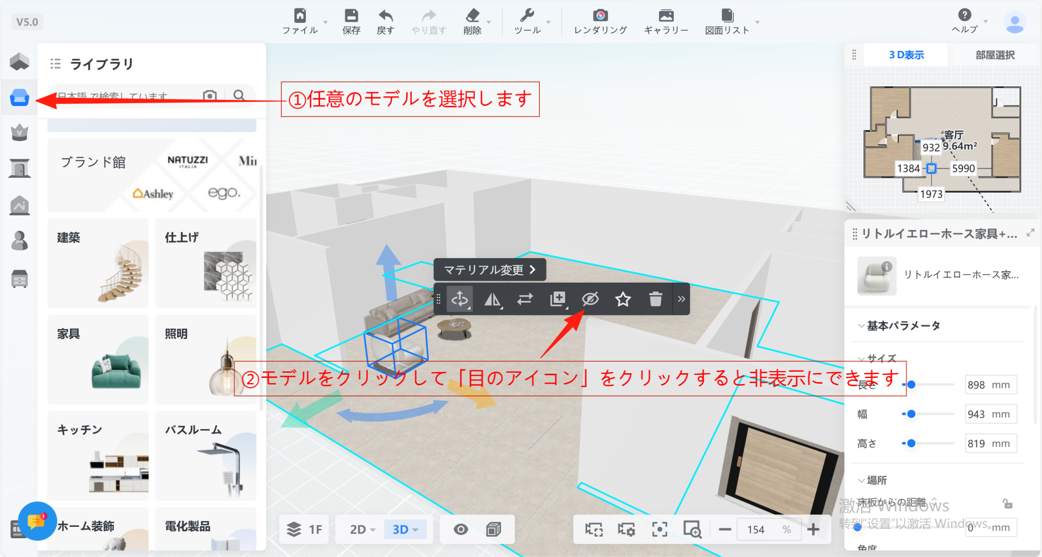Save the project with 保存
Screen dimensions: 1042x557
pos(351,22)
